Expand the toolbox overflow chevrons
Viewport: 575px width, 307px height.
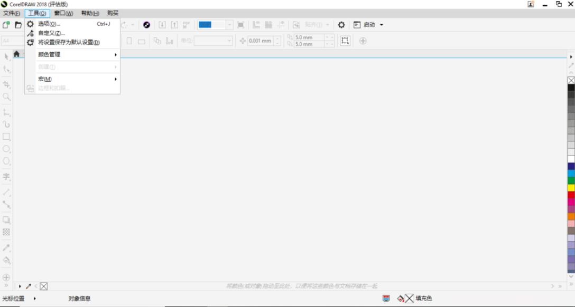pos(6,285)
